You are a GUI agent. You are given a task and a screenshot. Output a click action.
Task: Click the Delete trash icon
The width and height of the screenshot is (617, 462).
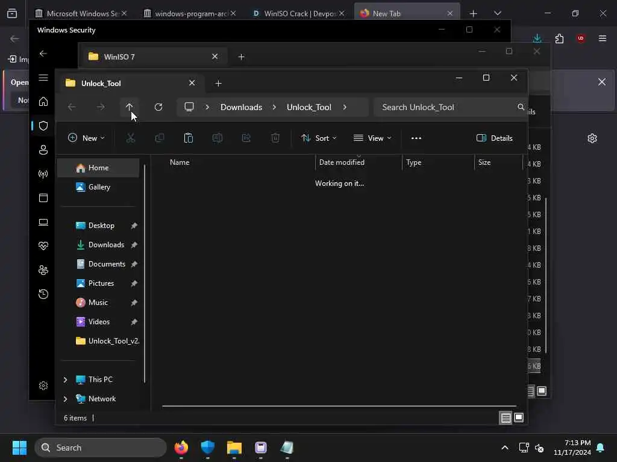pyautogui.click(x=275, y=138)
